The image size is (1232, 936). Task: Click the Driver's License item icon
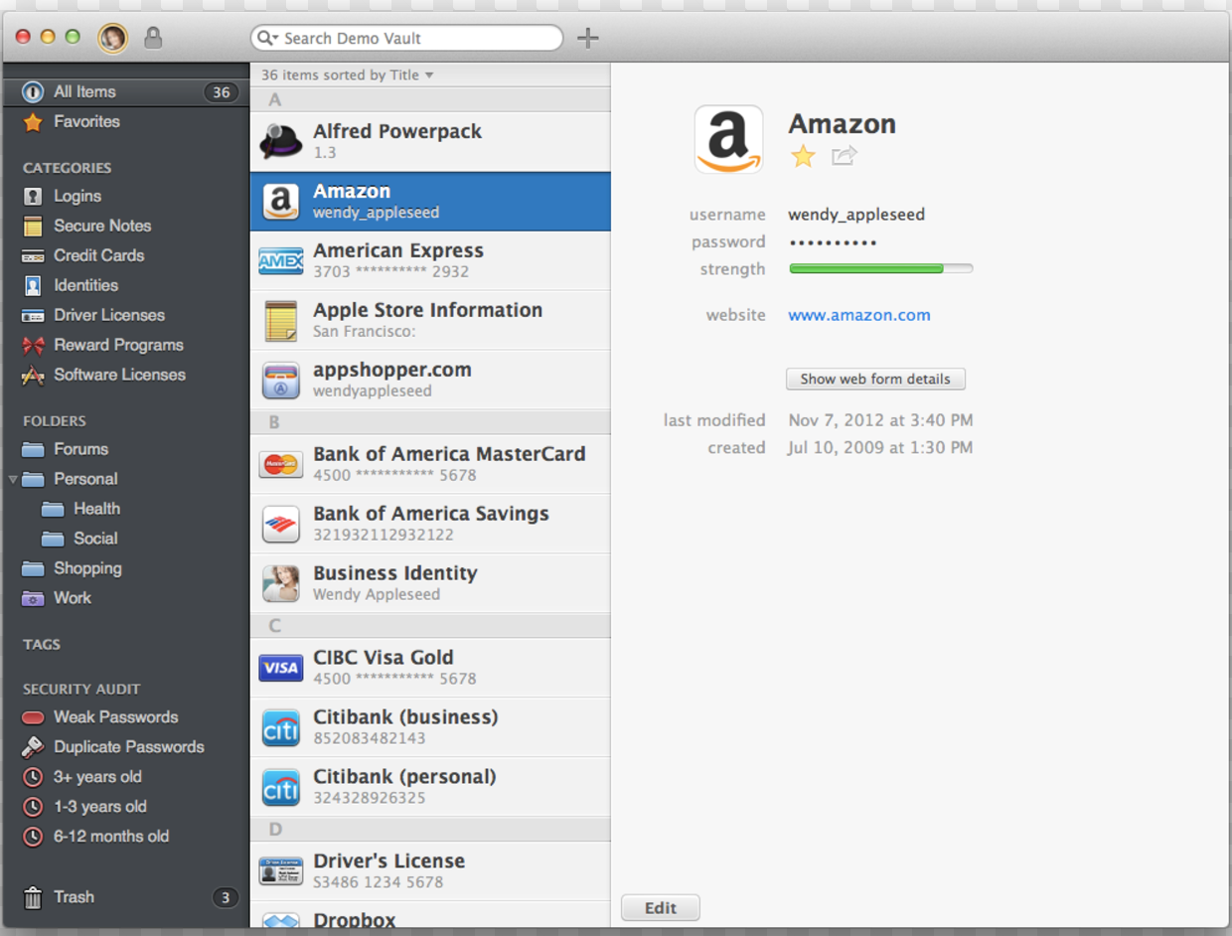pos(281,871)
